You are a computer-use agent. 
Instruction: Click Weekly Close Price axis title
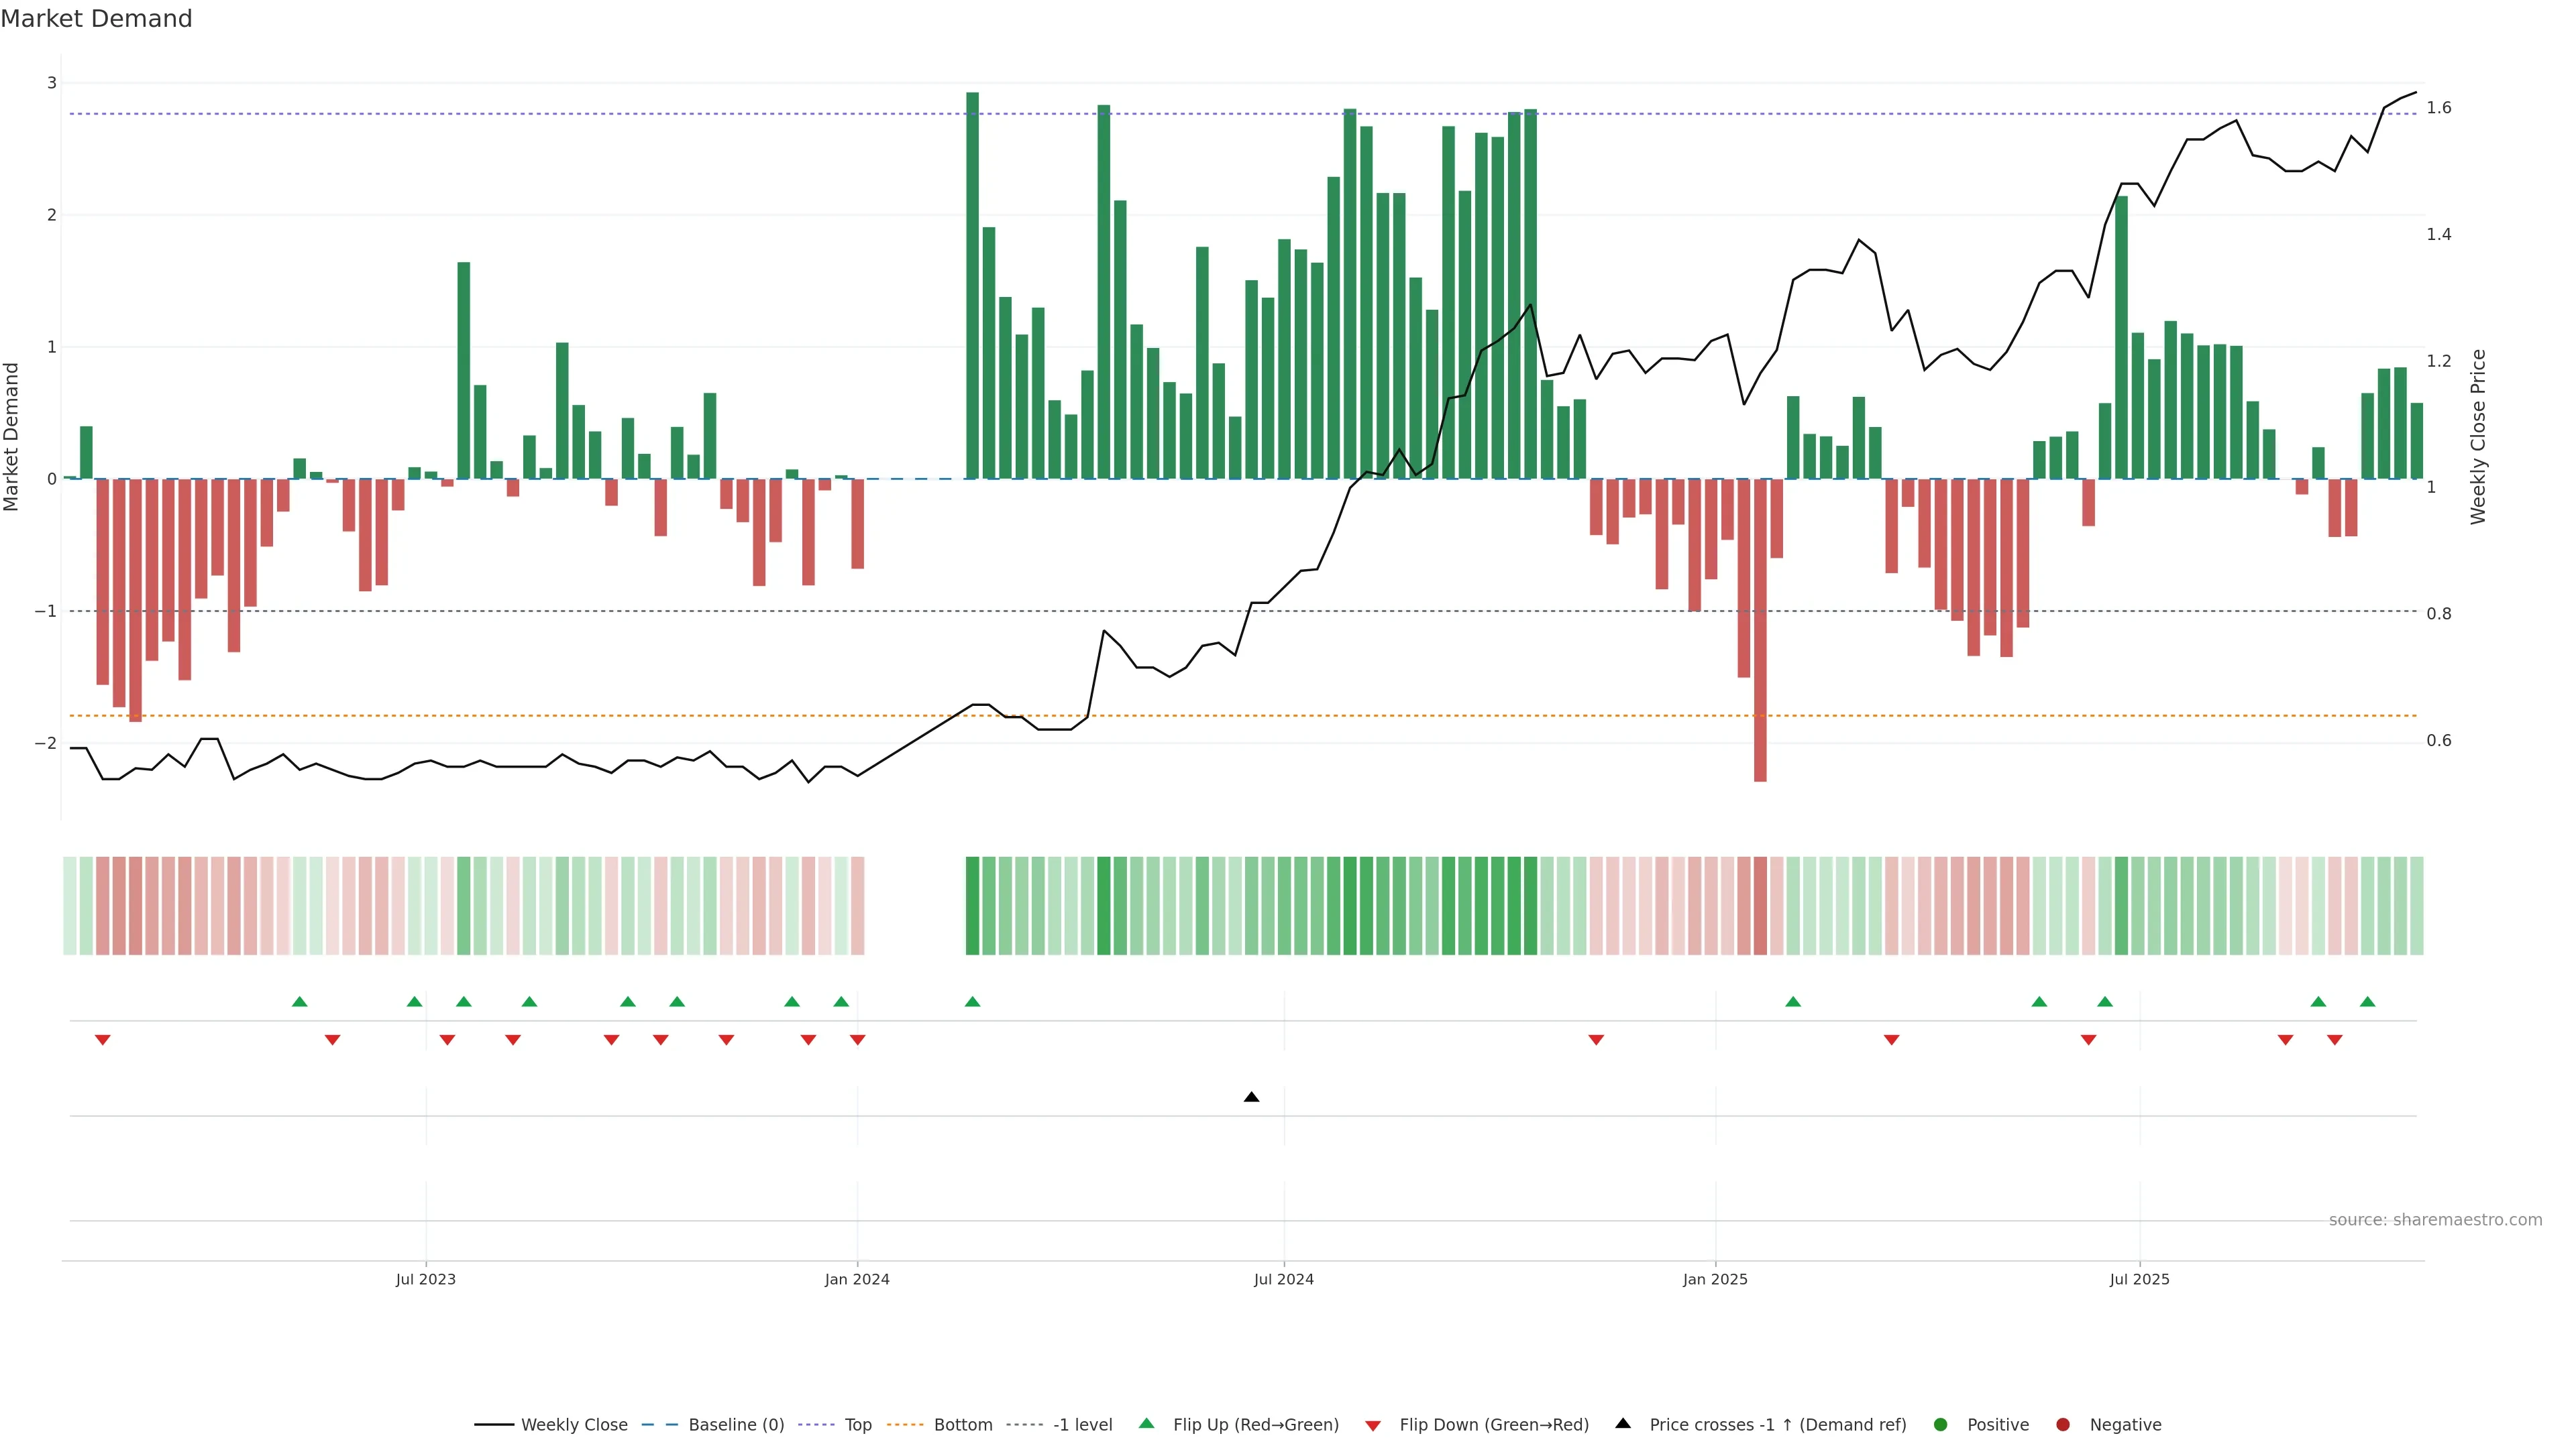pyautogui.click(x=2478, y=436)
